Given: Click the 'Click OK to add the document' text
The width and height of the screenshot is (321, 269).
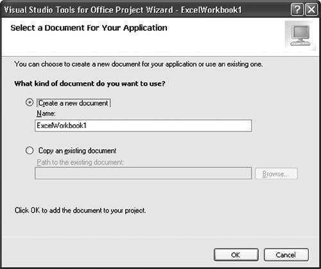Looking at the screenshot, I should tap(80, 211).
